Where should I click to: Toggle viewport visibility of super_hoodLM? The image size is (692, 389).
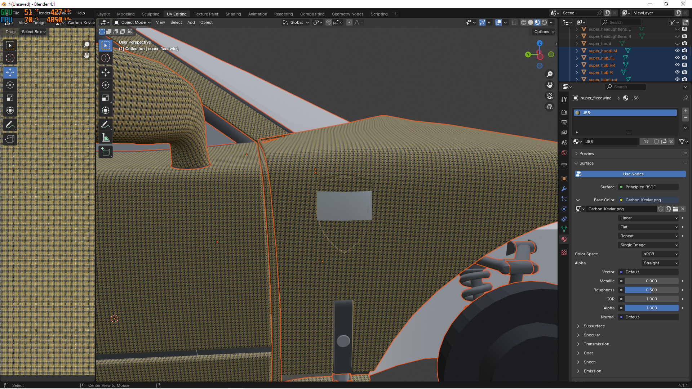click(x=677, y=51)
